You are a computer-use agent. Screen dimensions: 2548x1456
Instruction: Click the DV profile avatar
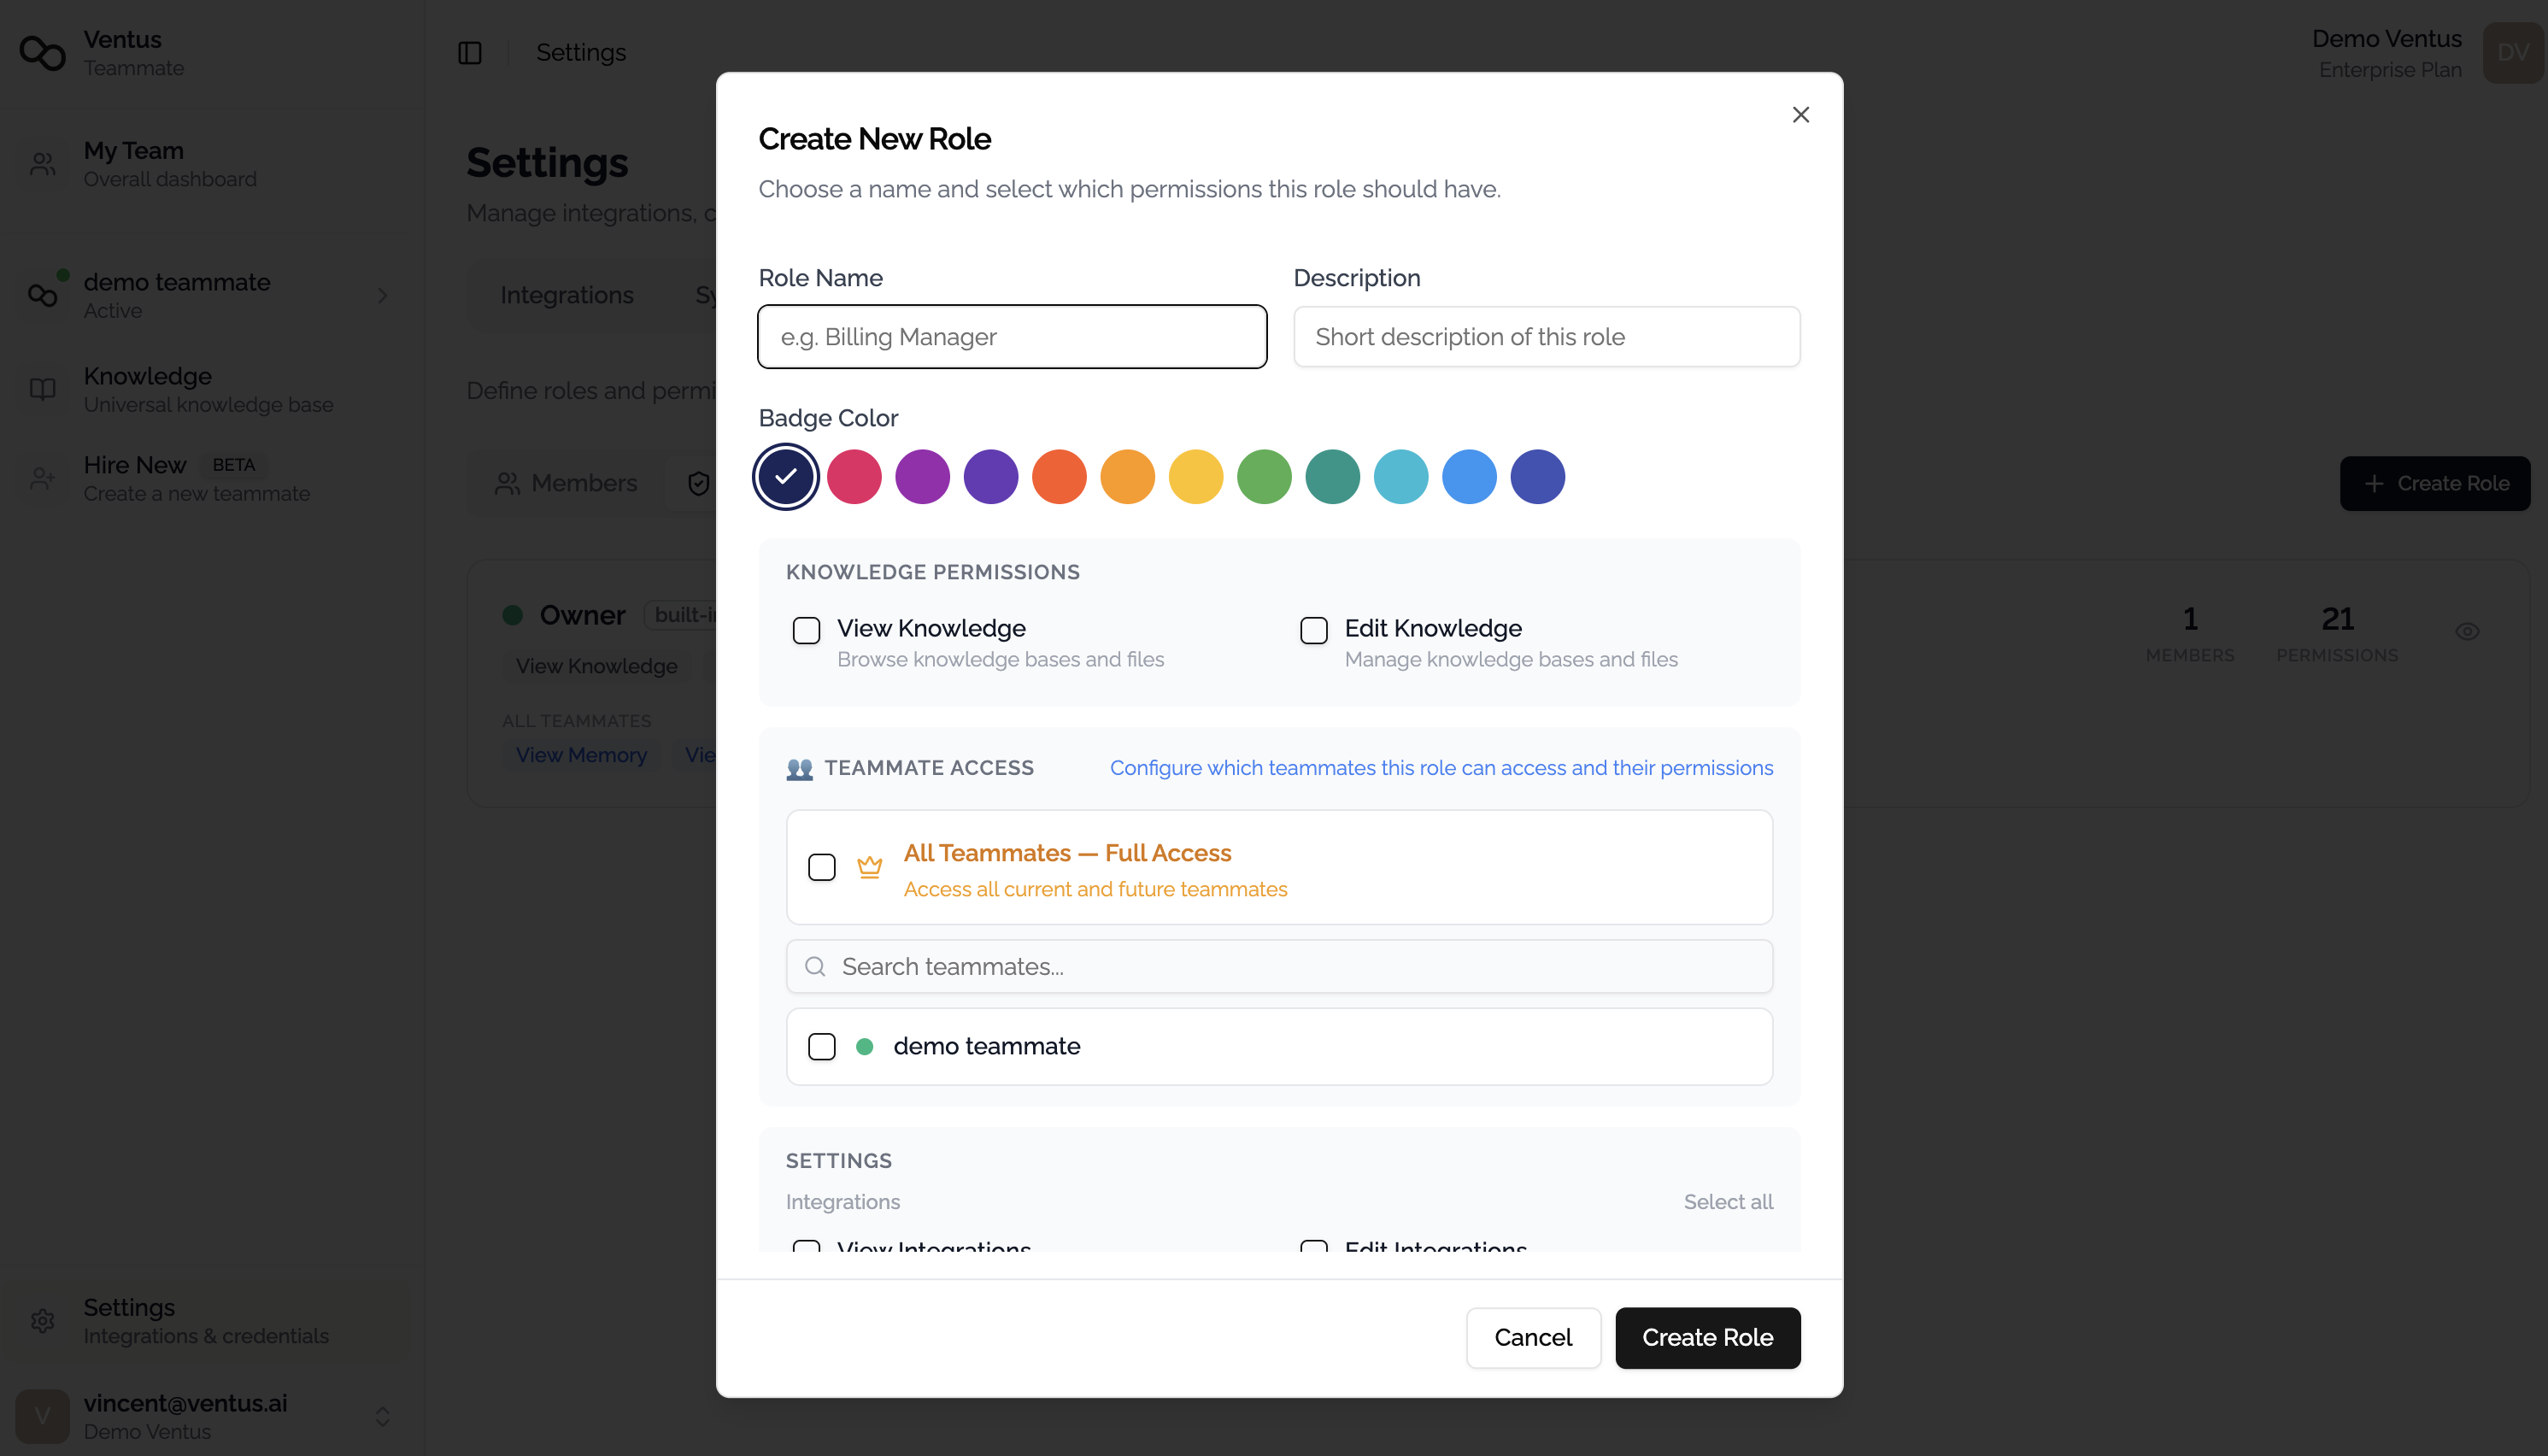pos(2512,53)
